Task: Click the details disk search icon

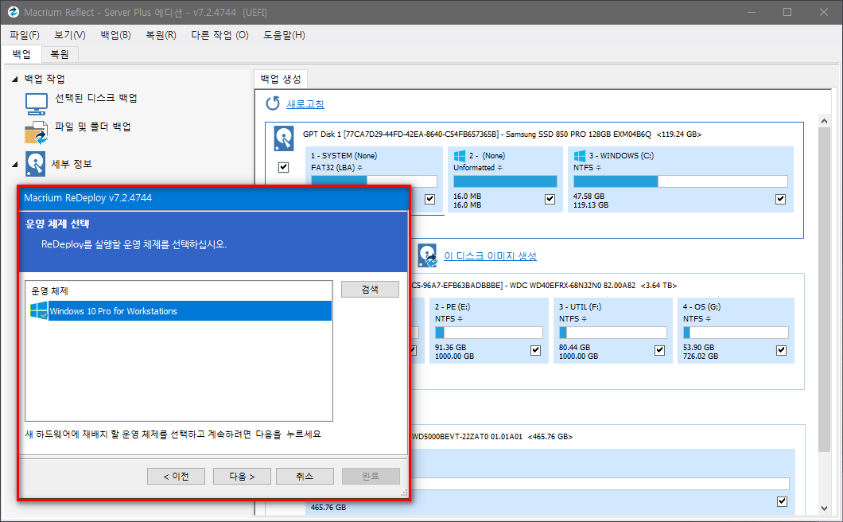Action: 36,164
